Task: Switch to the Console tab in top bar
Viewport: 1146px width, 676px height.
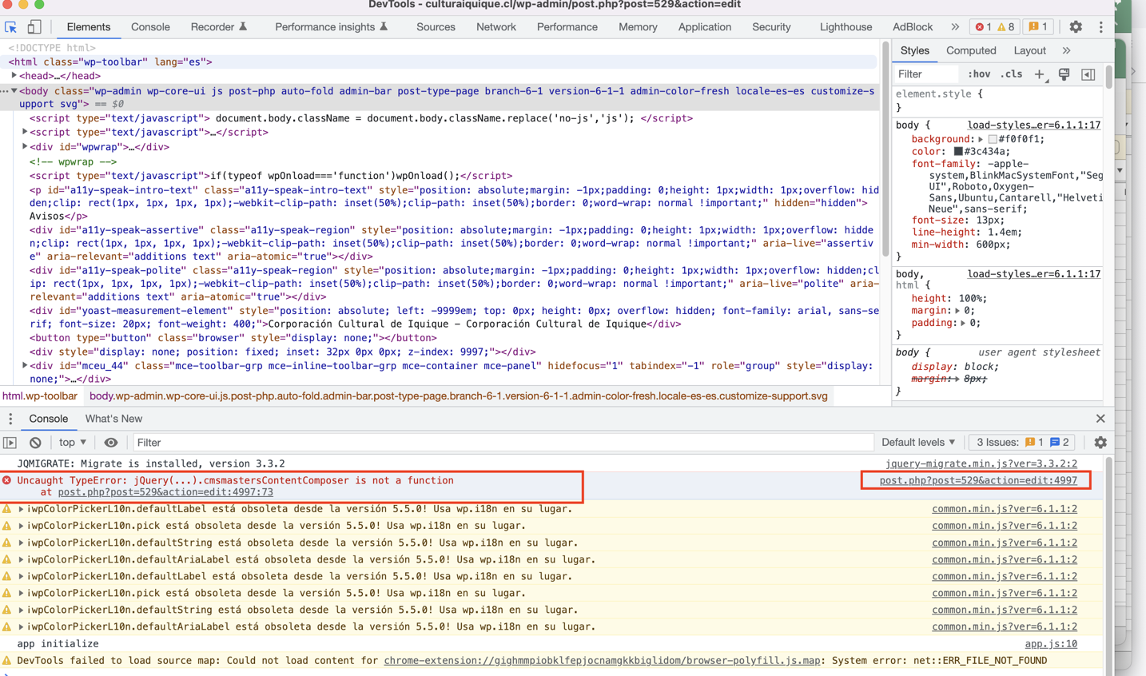Action: pyautogui.click(x=150, y=27)
